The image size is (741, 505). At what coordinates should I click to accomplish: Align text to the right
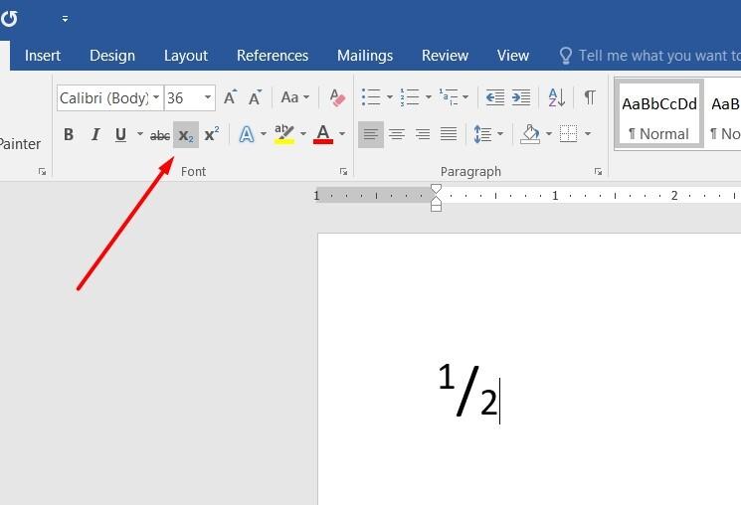pos(423,134)
